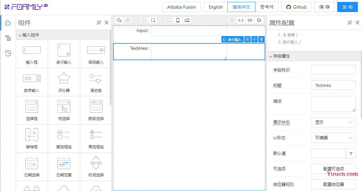Switch language to 한국어
This screenshot has height=191, width=362.
click(267, 7)
